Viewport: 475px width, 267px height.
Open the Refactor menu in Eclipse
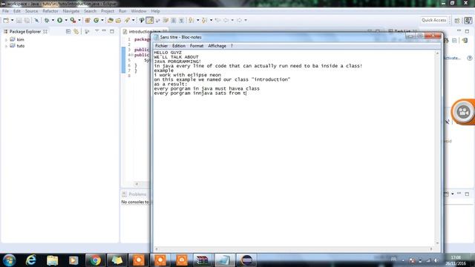tap(50, 11)
